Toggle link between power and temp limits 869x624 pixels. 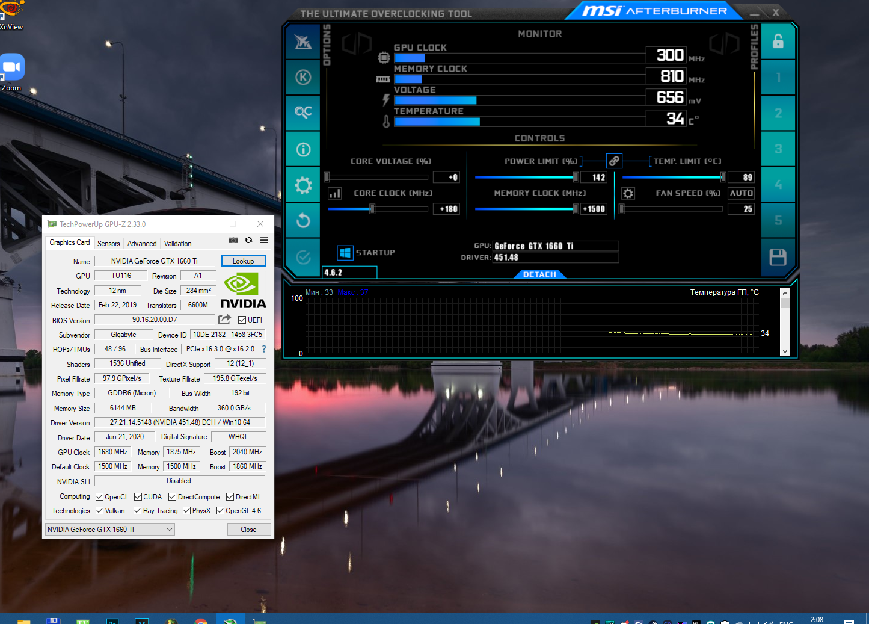point(613,161)
